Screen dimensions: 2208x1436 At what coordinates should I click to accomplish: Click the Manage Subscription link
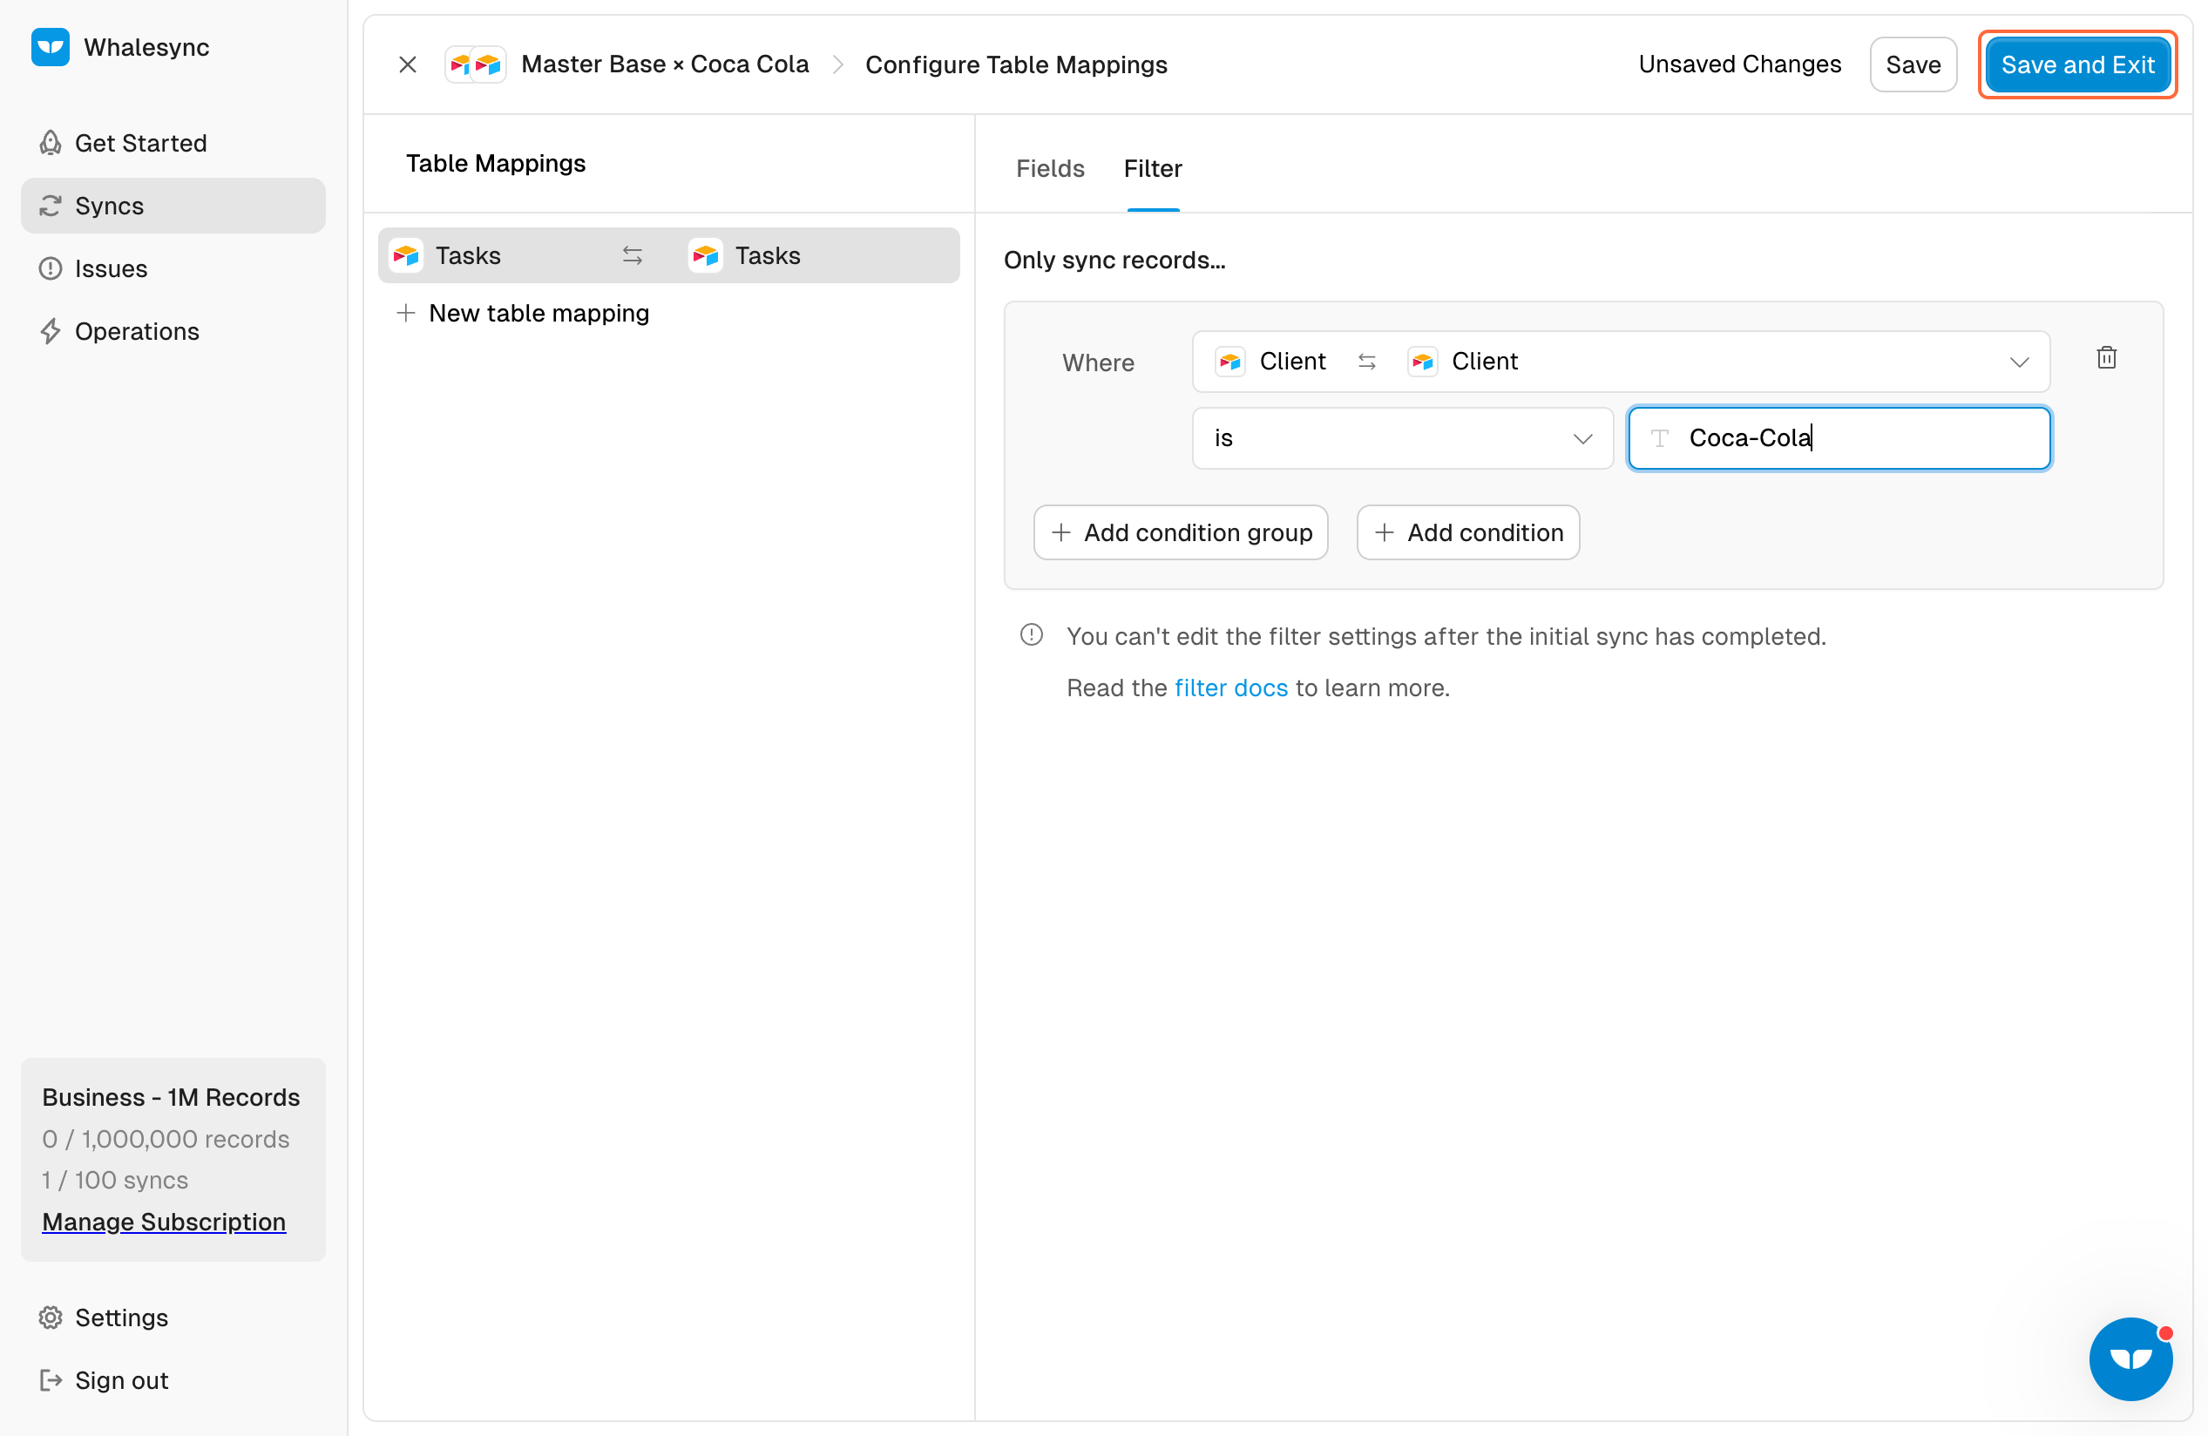tap(163, 1222)
